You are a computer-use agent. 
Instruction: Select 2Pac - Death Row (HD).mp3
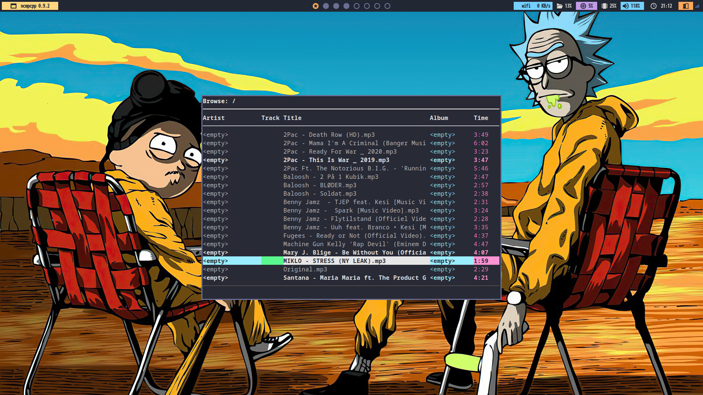[351, 135]
